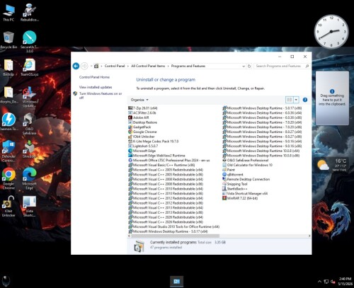Click the Back arrow in Programs and Features
Image resolution: width=354 pixels, height=288 pixels.
76,66
